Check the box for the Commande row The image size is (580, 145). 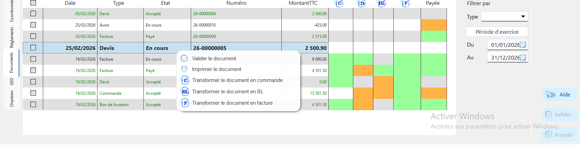[x=33, y=93]
